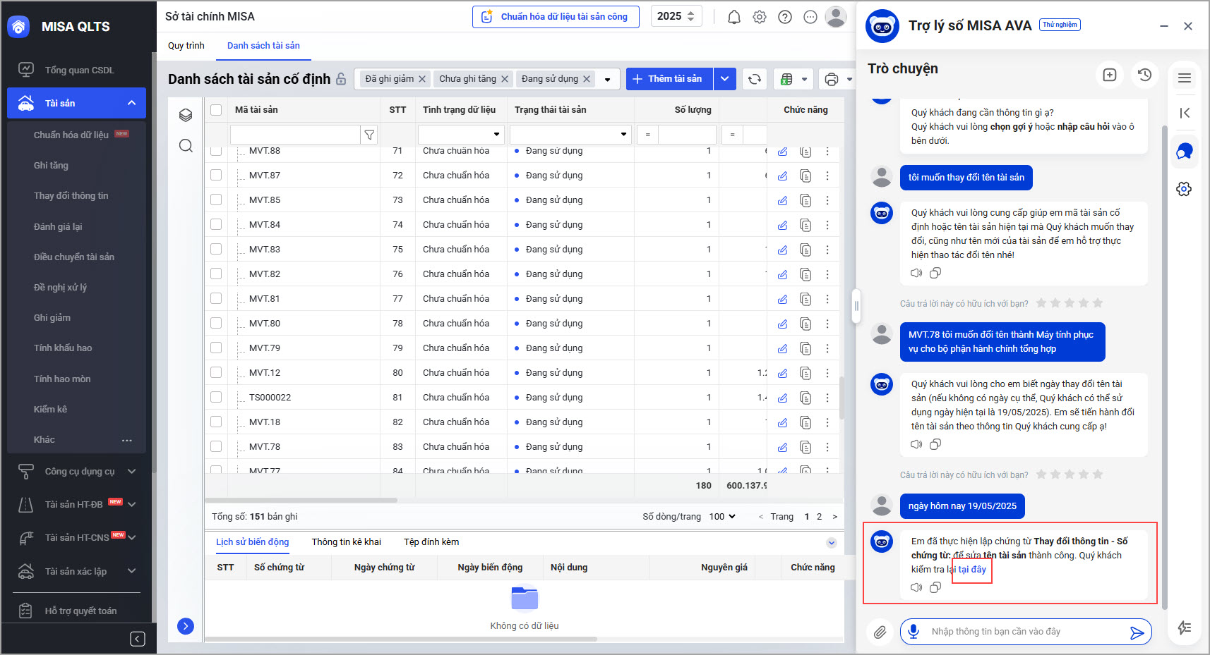Screen dimensions: 1210x655
Task: Remove the 'Chưa ghi tăng' filter tag
Action: click(x=505, y=79)
